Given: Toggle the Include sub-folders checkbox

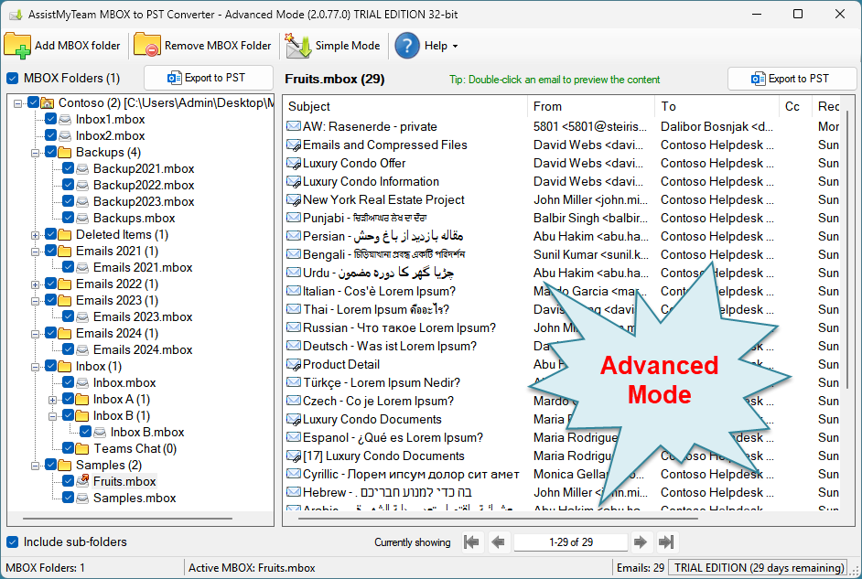Looking at the screenshot, I should pyautogui.click(x=13, y=542).
